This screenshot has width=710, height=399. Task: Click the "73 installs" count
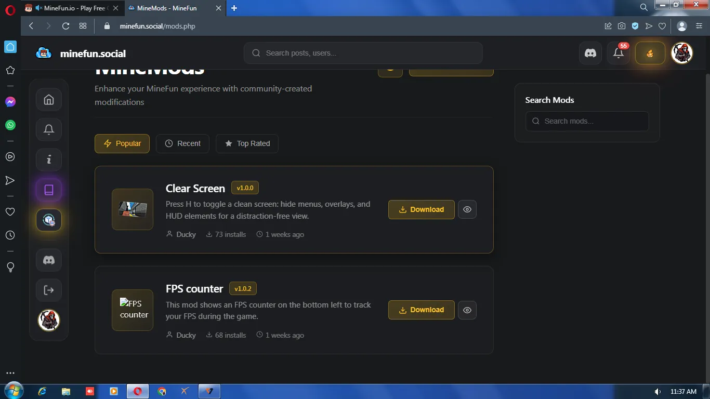[x=226, y=234]
